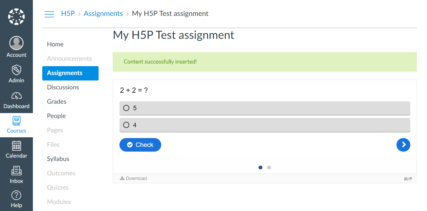The width and height of the screenshot is (427, 211).
Task: Open the Calendar icon in sidebar
Action: (16, 146)
